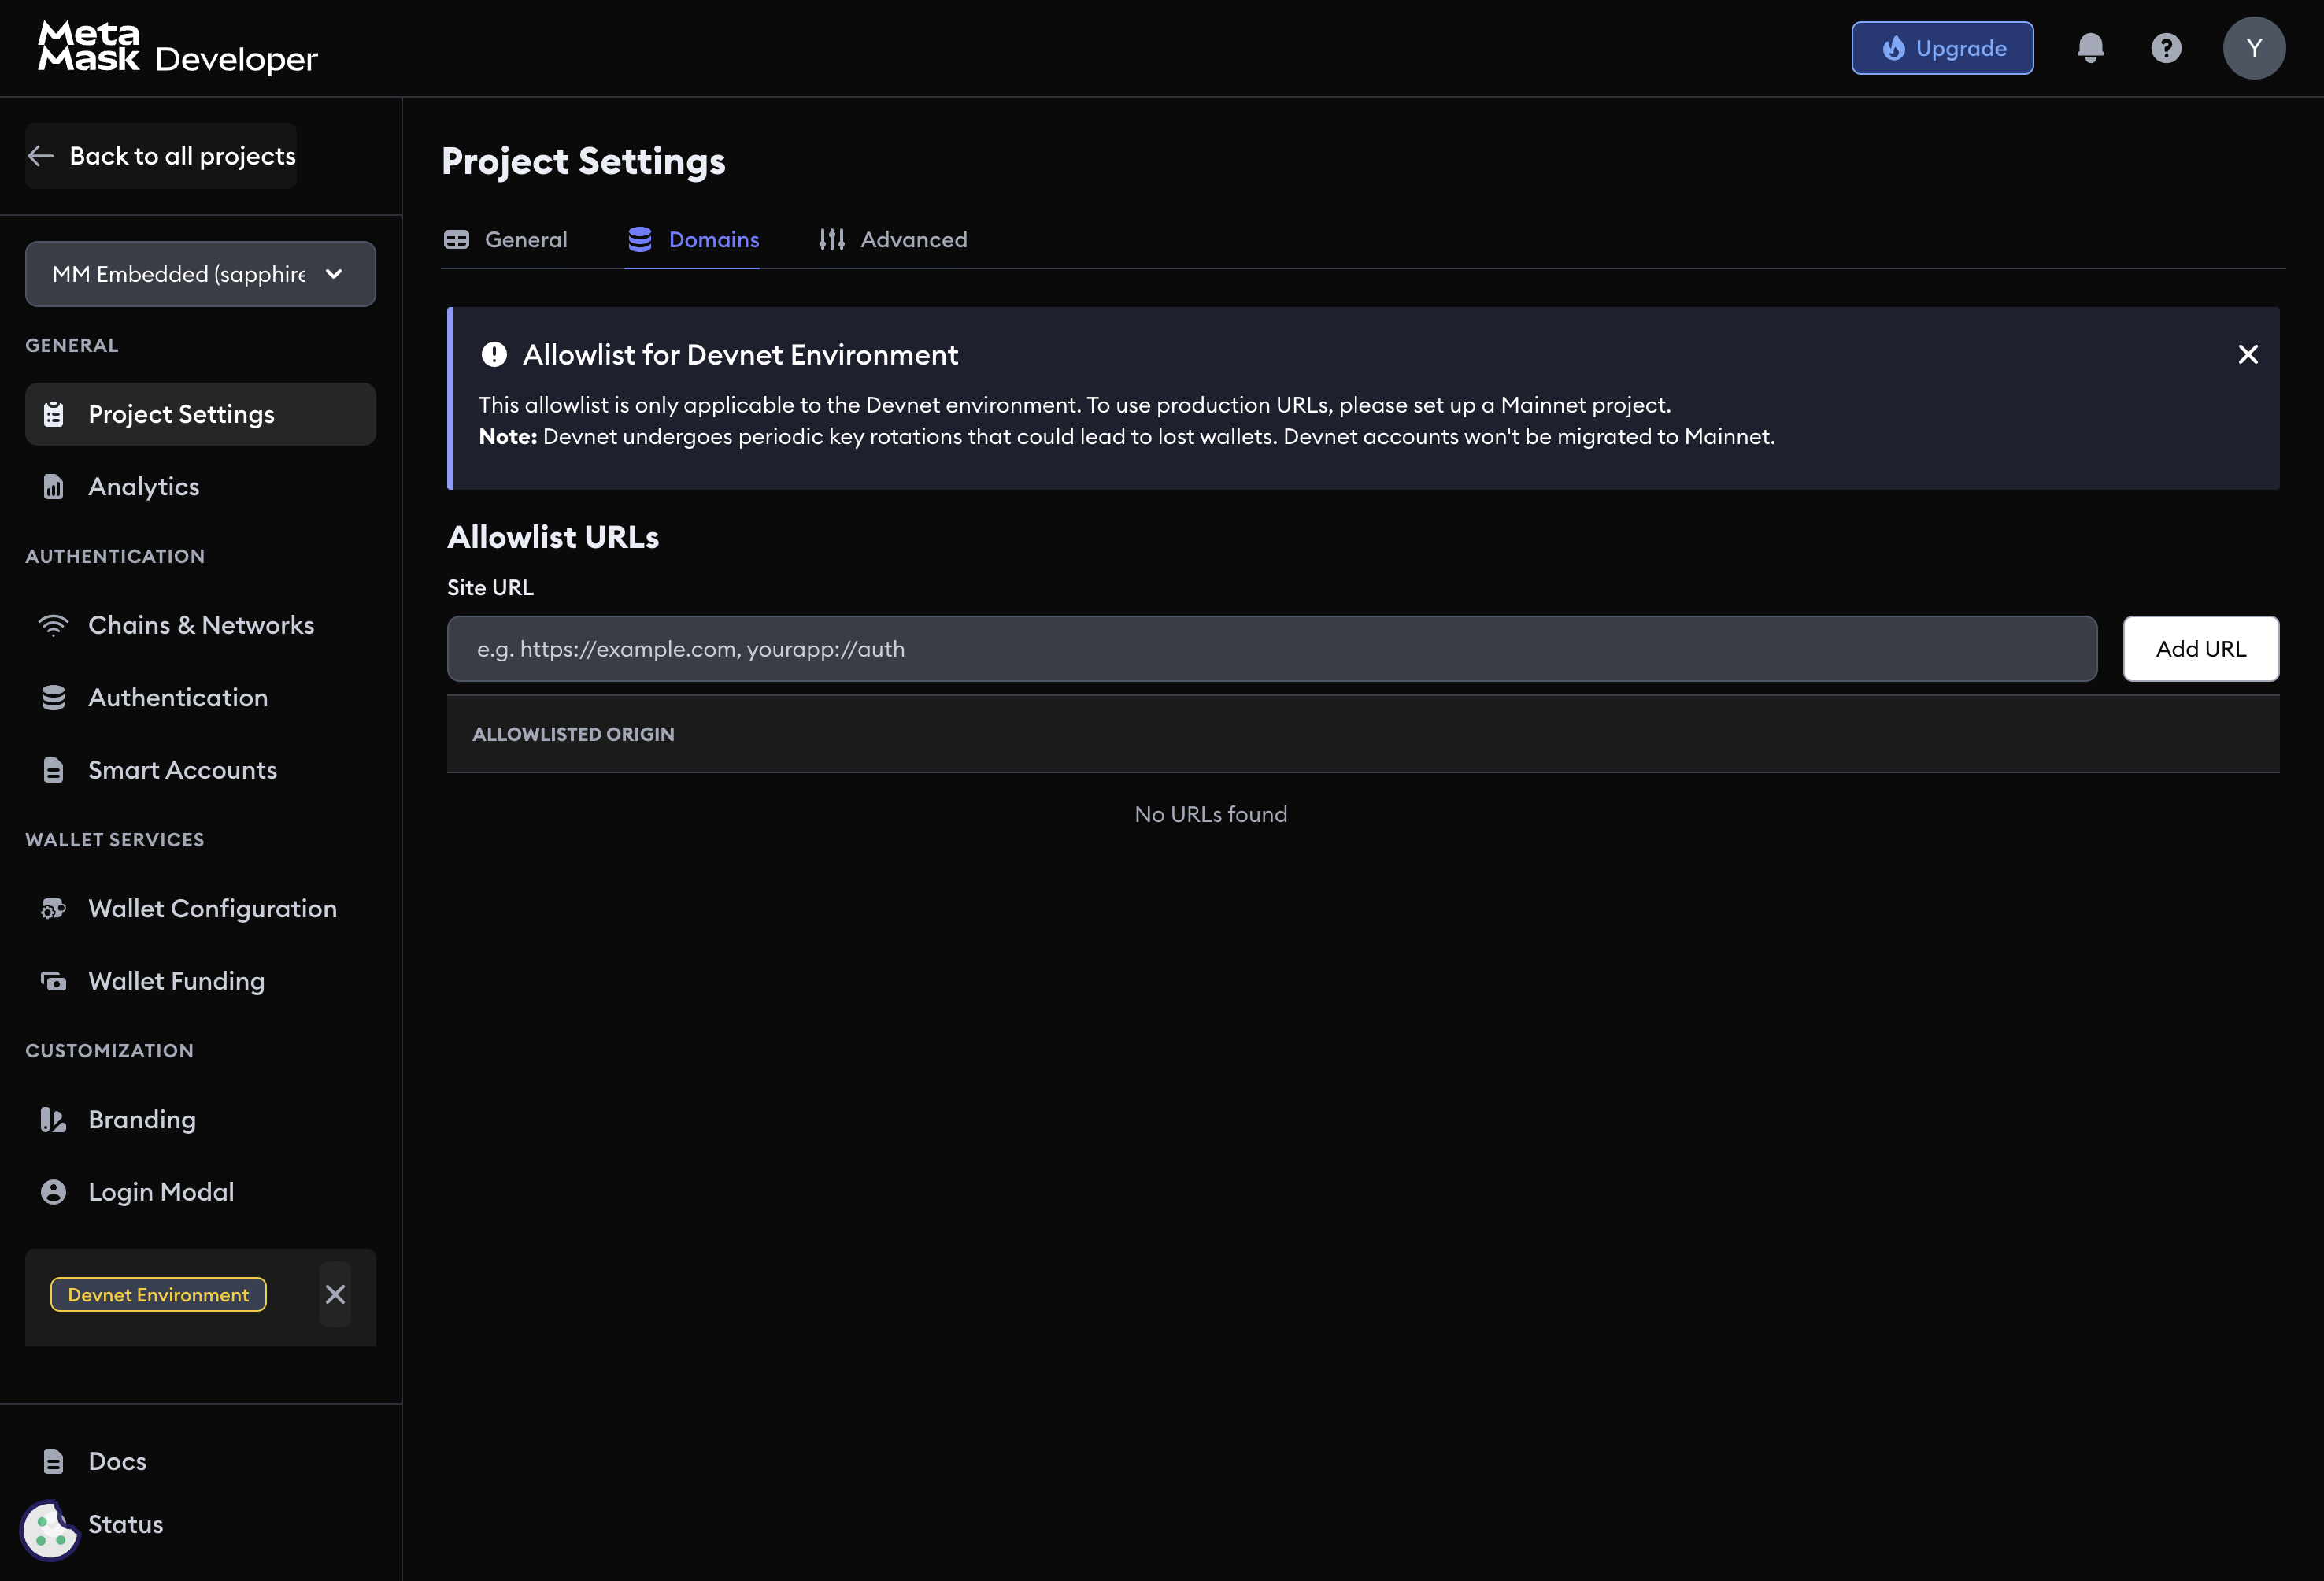Go back to all projects
The width and height of the screenshot is (2324, 1581).
[161, 156]
